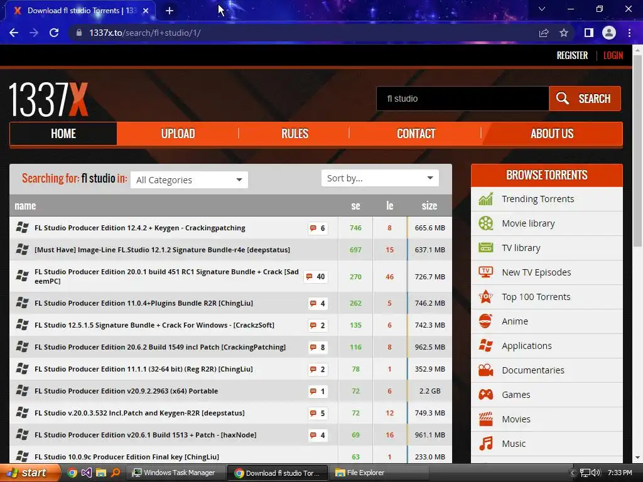Click the browser address bar URL
This screenshot has width=643, height=482.
click(145, 33)
